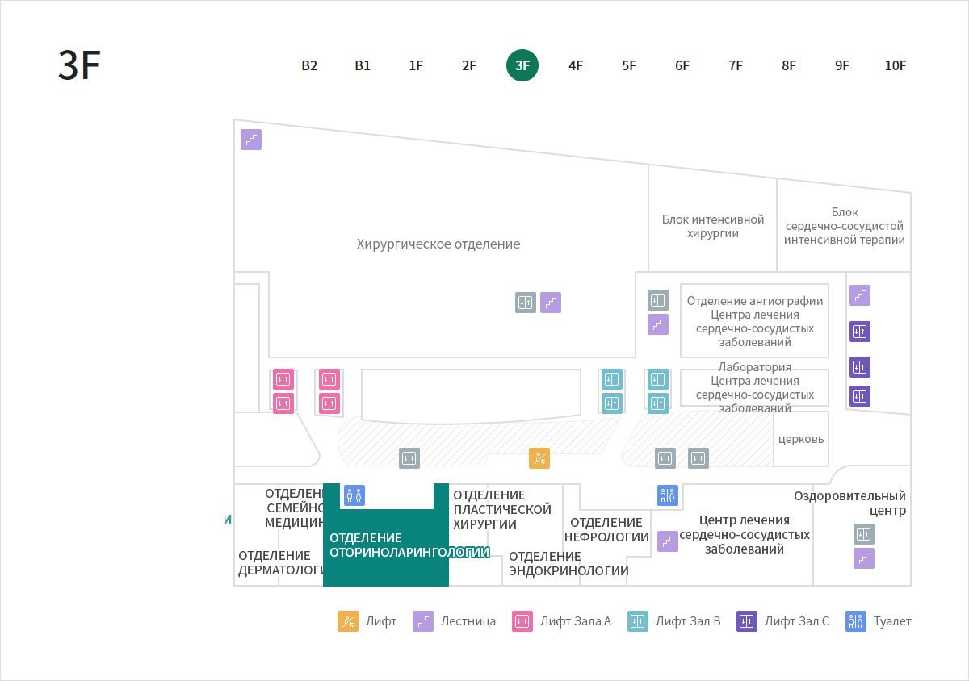Select the церковь room

[x=801, y=440]
